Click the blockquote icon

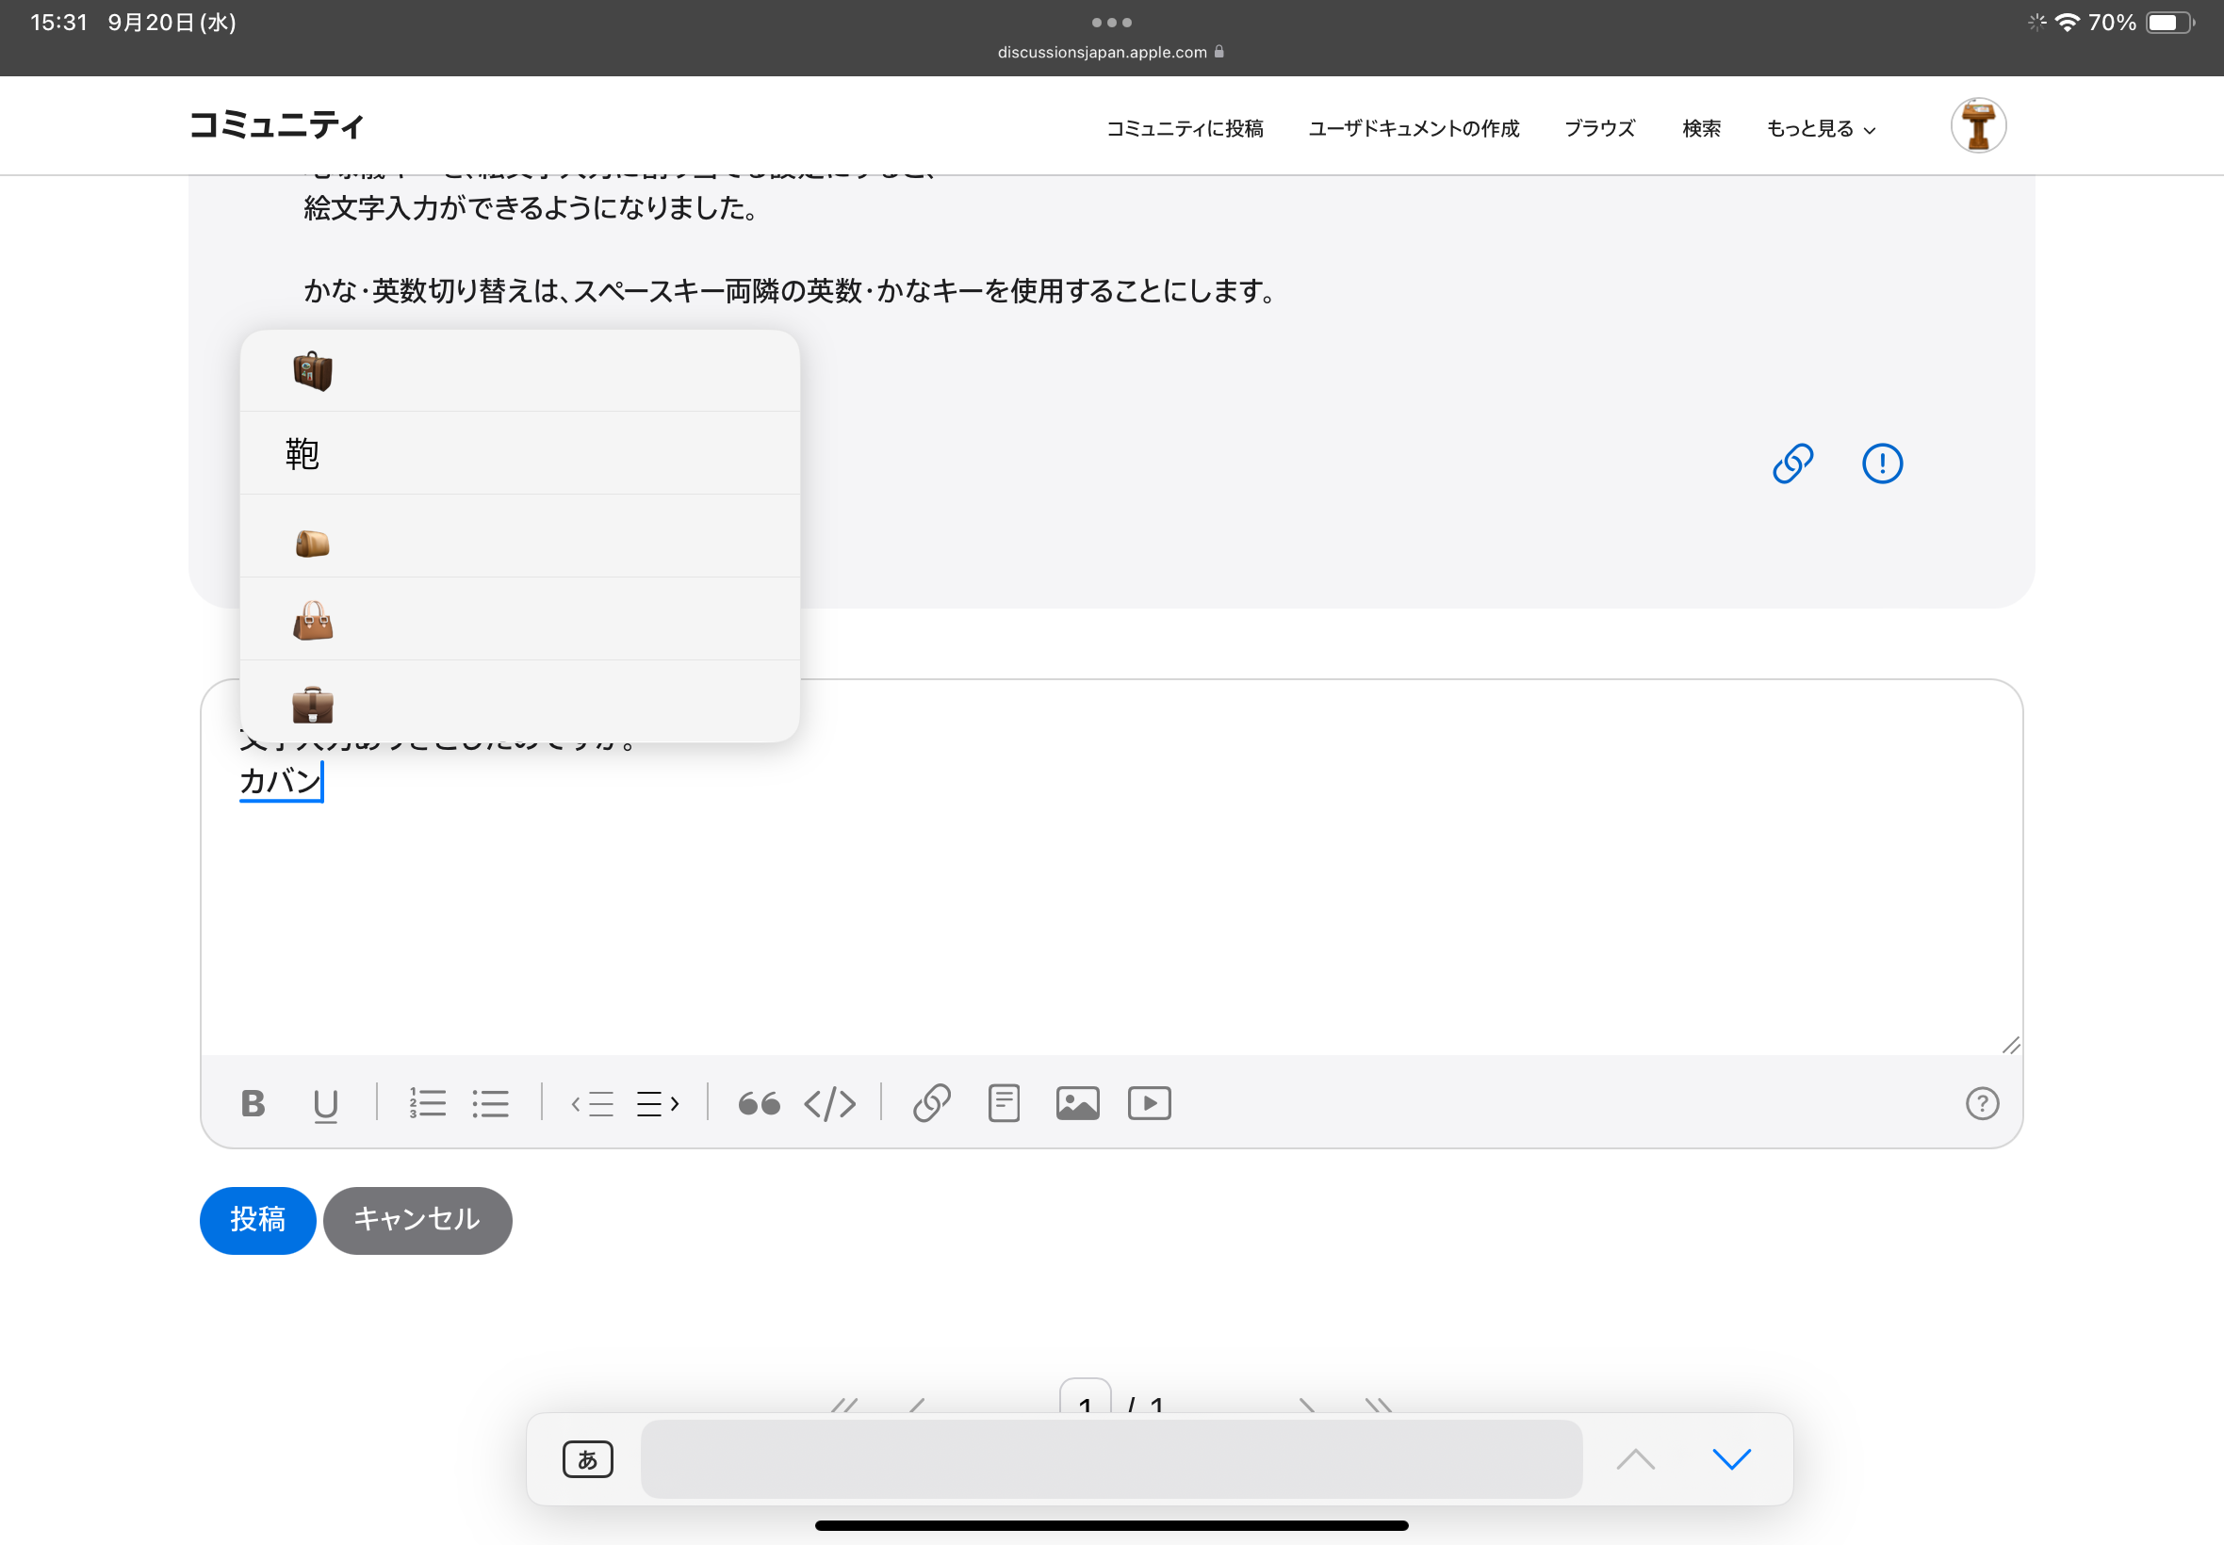pos(760,1103)
